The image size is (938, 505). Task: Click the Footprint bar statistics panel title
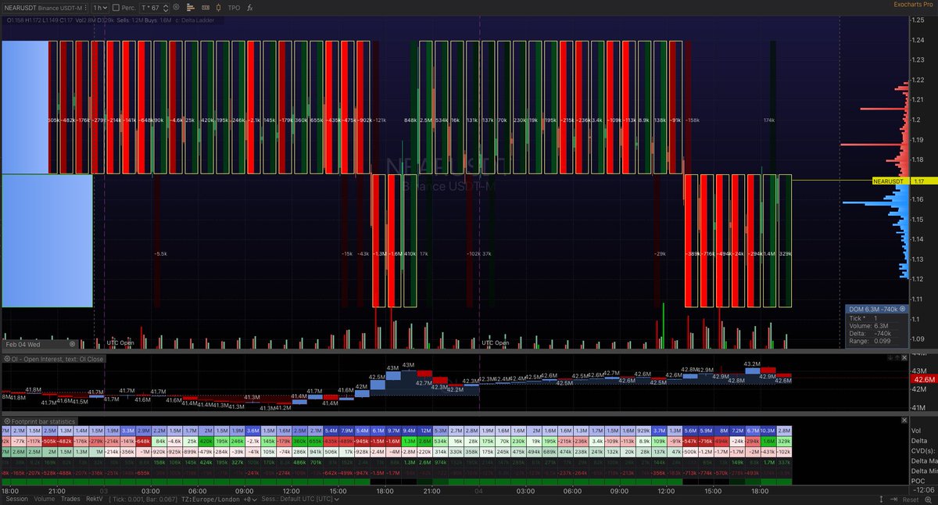tap(44, 421)
